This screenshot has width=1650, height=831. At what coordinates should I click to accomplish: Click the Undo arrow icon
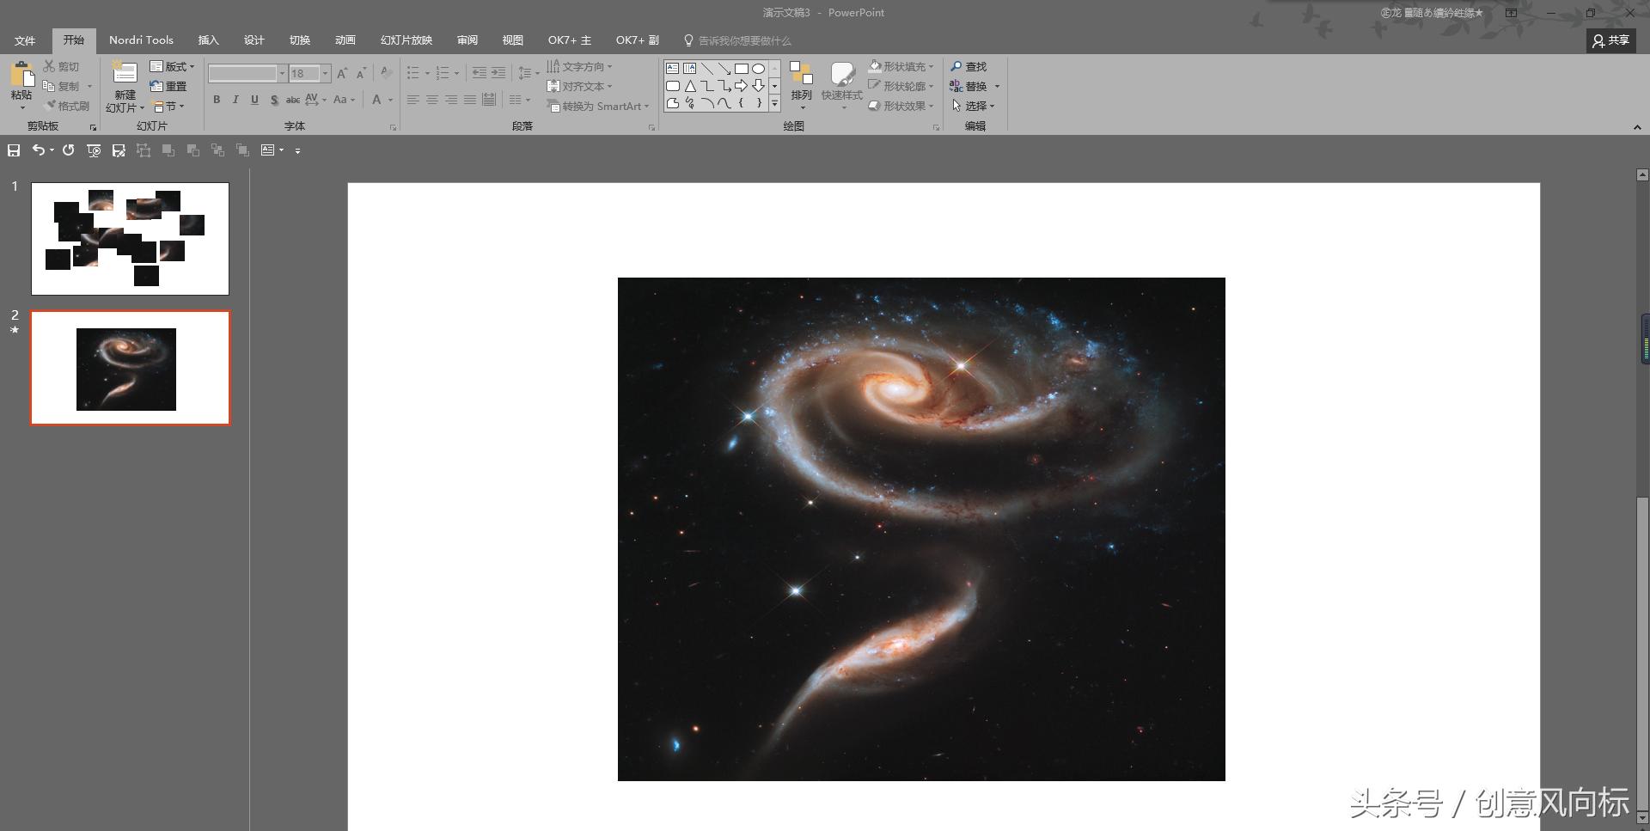pos(38,150)
